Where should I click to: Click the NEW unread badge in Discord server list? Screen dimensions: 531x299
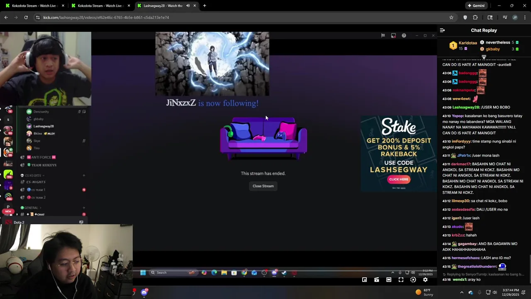point(8,211)
